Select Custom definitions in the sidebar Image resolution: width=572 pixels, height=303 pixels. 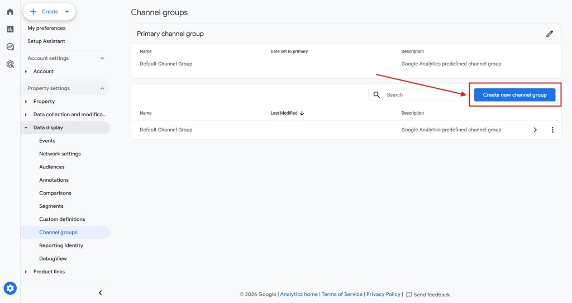pos(62,219)
